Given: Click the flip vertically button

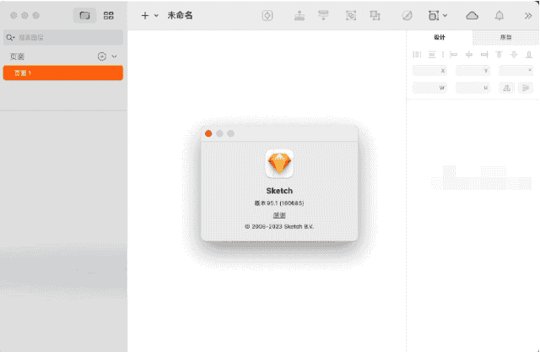Looking at the screenshot, I should point(525,88).
